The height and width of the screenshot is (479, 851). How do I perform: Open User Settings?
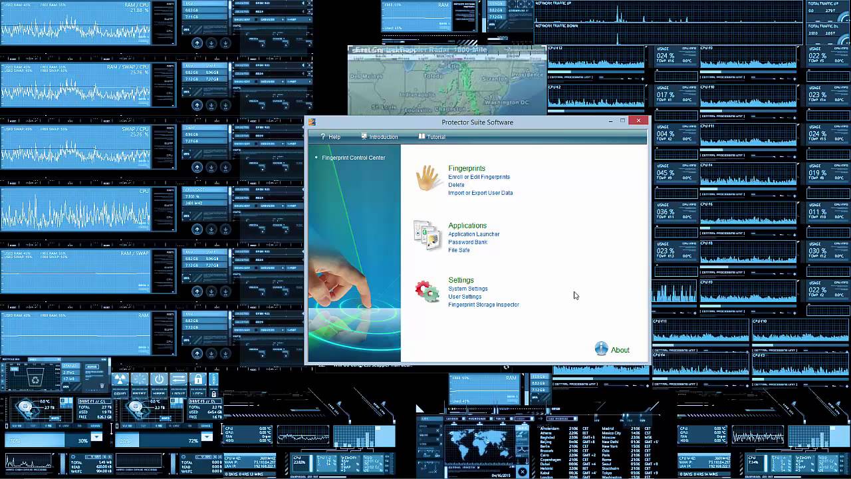point(465,297)
